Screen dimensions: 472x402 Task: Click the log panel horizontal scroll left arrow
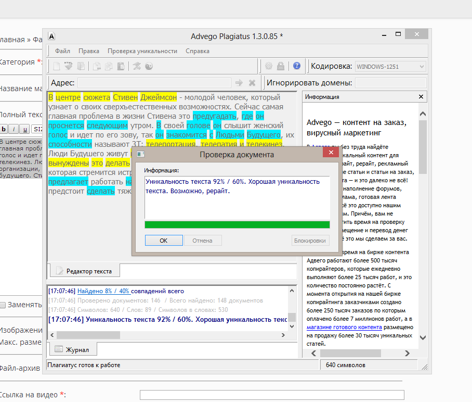click(x=52, y=335)
